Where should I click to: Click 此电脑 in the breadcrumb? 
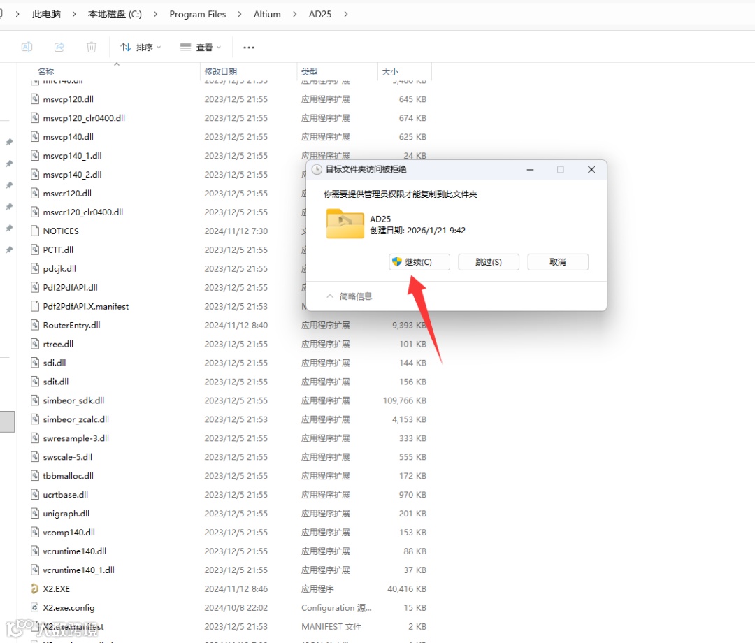pos(47,15)
